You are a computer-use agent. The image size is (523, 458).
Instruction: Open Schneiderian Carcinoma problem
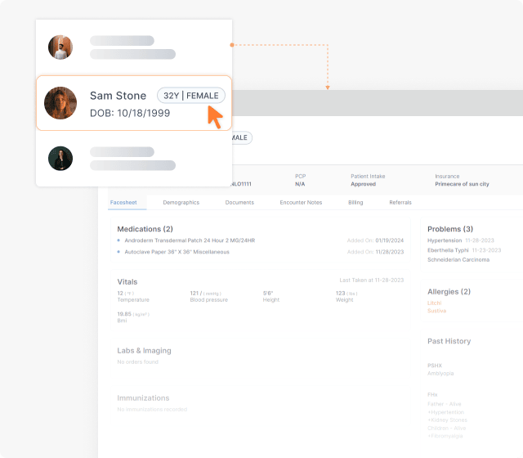[458, 259]
